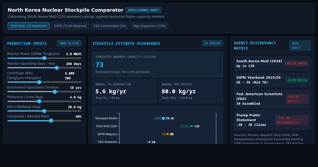The height and width of the screenshot is (167, 318).
Task: Click the Production Inputs panel heading
Action: [x=27, y=43]
